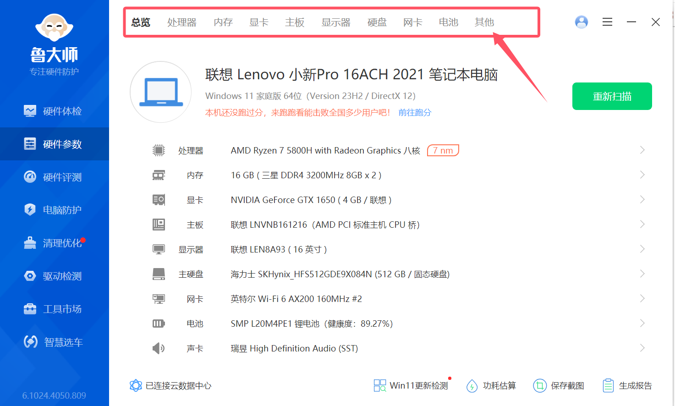Image resolution: width=675 pixels, height=406 pixels.
Task: Switch to the 主板 tab
Action: 295,22
